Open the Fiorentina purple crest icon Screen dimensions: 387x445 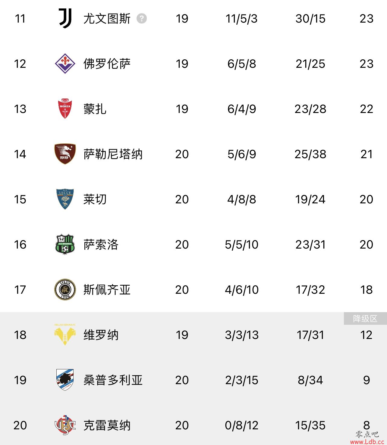click(65, 64)
